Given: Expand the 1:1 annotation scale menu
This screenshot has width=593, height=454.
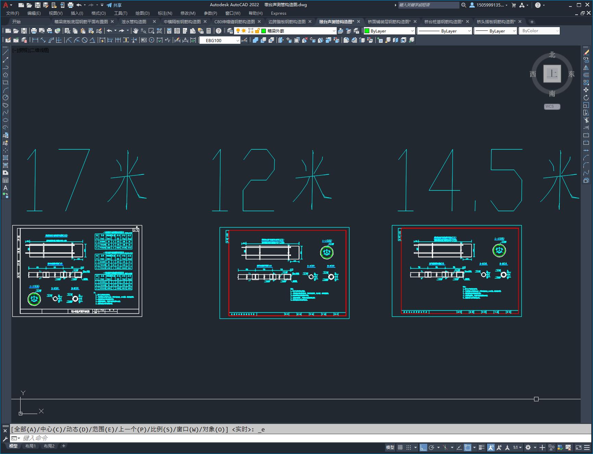Looking at the screenshot, I should coord(517,447).
